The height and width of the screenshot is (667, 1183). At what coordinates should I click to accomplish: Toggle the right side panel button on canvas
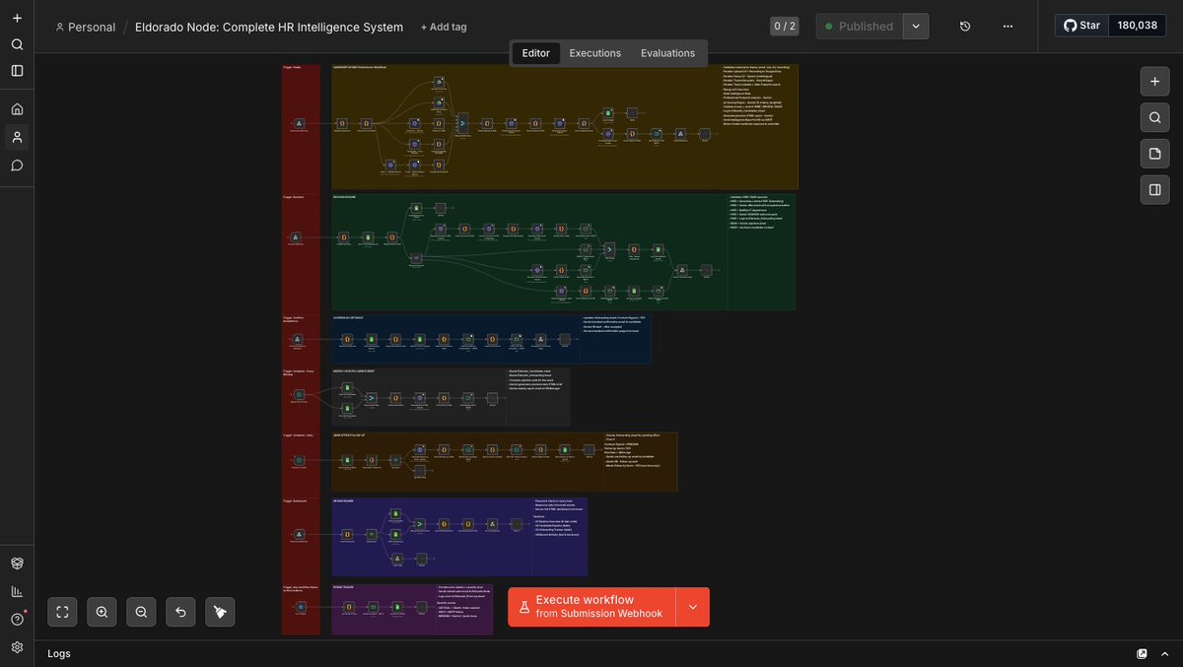click(1155, 189)
